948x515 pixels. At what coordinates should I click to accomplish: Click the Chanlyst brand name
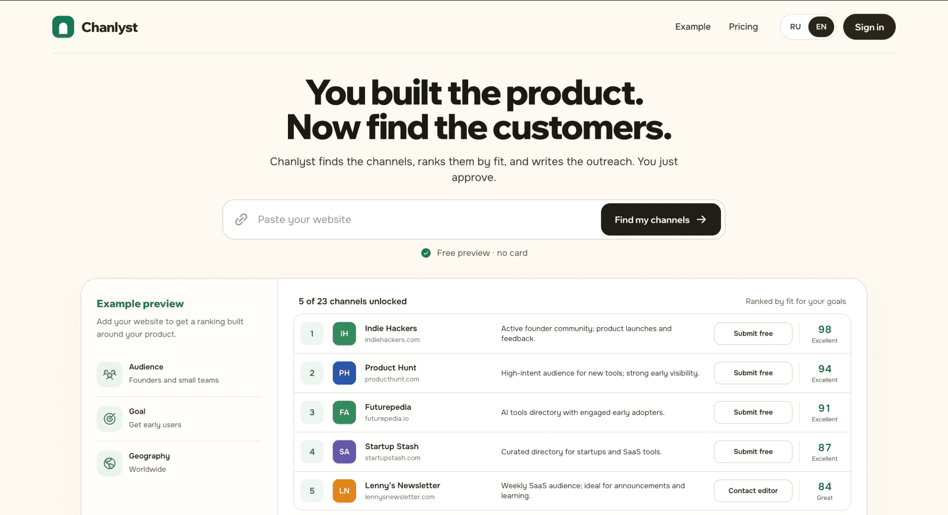[x=110, y=27]
